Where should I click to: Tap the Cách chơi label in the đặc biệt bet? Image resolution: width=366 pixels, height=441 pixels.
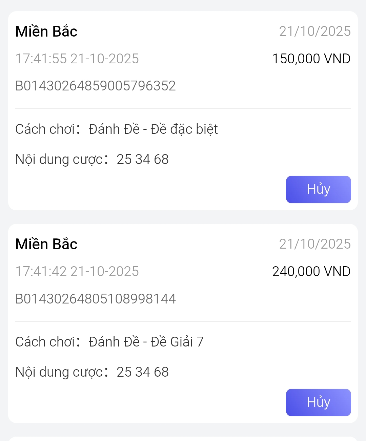pyautogui.click(x=45, y=129)
